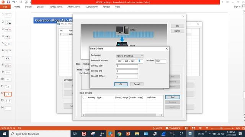Click OK in the MGate configuration window

pyautogui.click(x=177, y=26)
